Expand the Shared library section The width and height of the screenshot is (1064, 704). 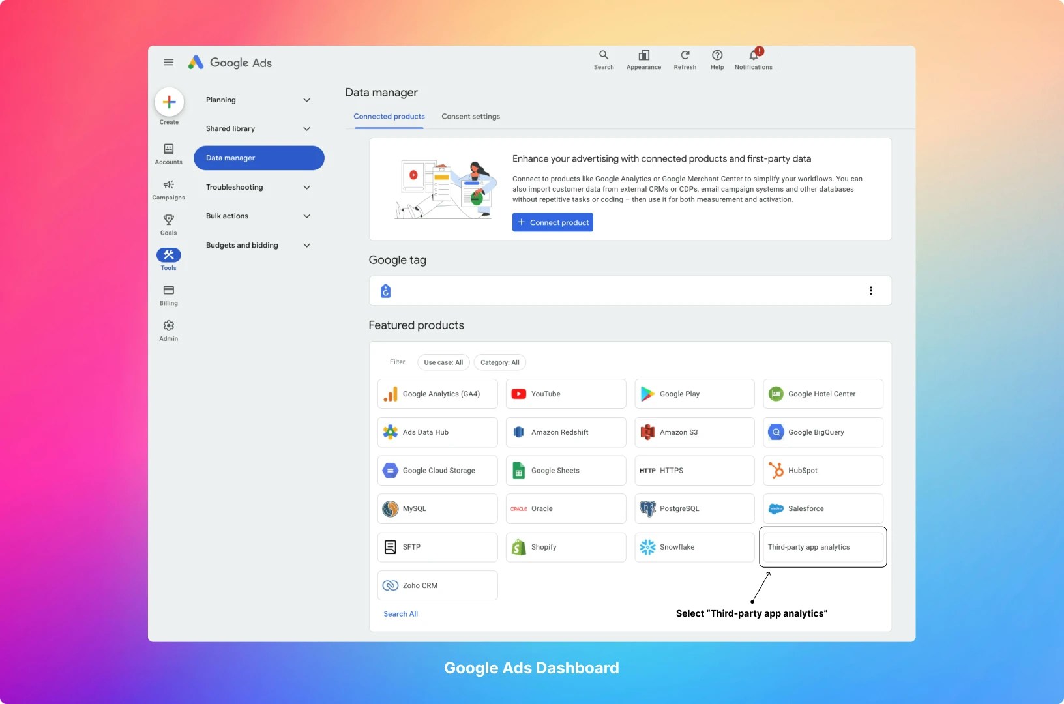[x=259, y=128]
